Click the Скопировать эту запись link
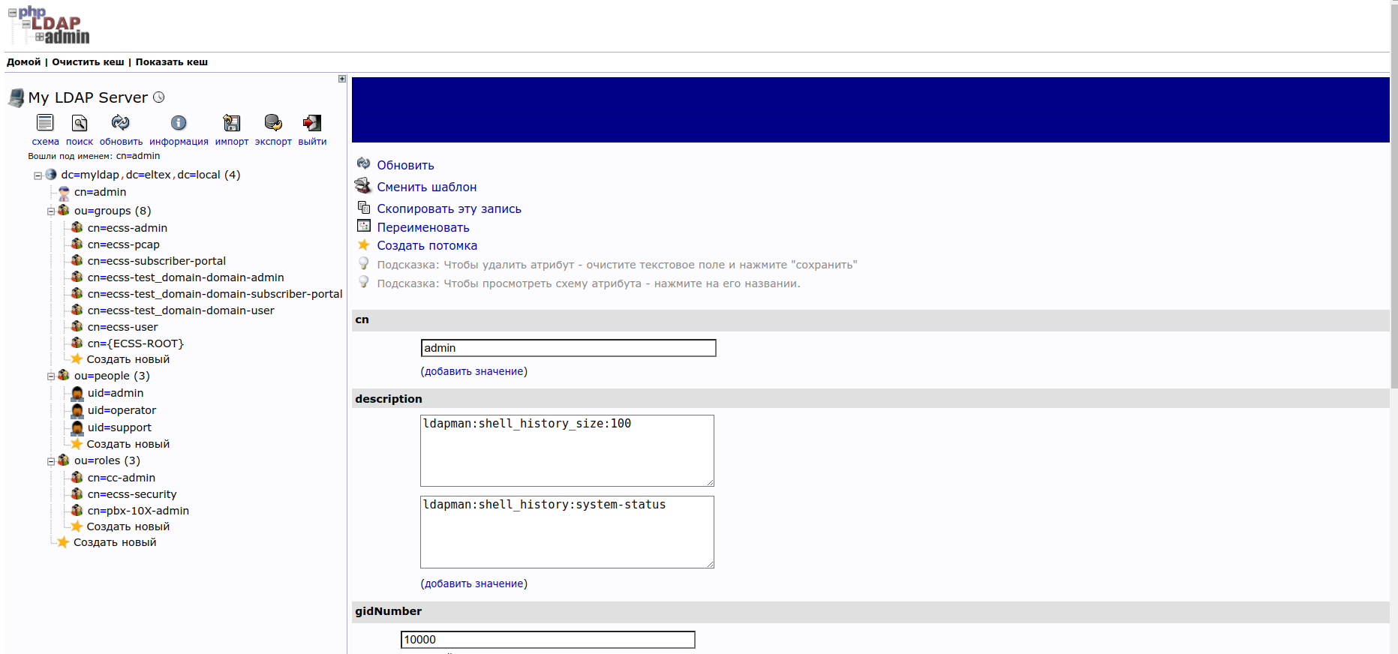Screen dimensions: 1398x654 [449, 208]
